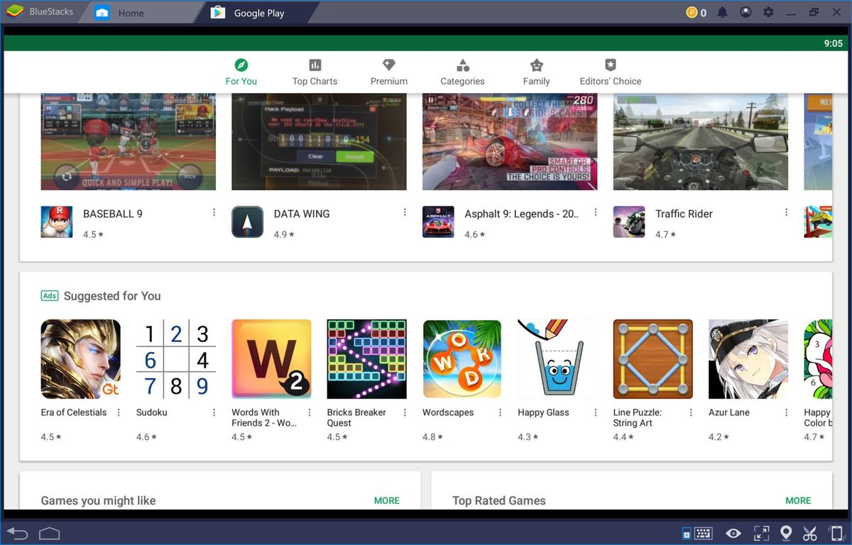Open the BlueStacks eye/ecosystem icon in bottom toolbar

click(x=733, y=533)
